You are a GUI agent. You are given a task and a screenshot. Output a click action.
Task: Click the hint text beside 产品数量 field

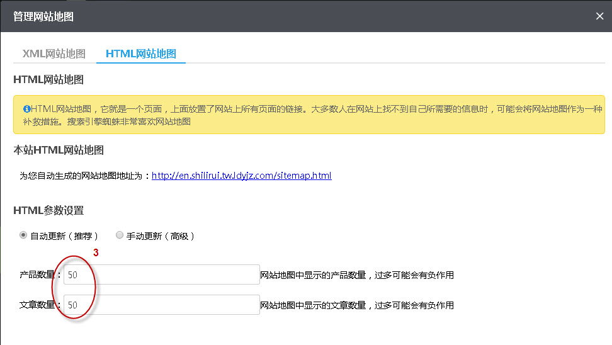tap(357, 275)
